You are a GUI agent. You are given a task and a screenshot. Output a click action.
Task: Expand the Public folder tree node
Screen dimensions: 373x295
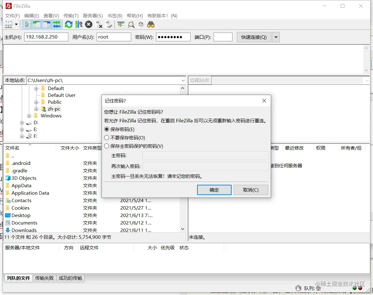36,102
